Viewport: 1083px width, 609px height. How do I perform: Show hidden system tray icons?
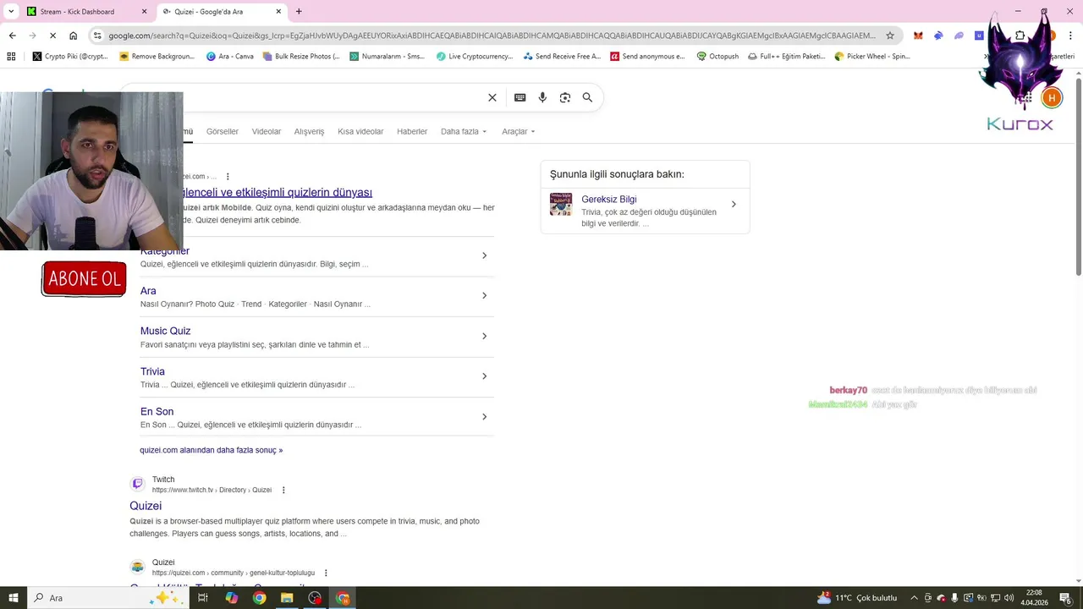tap(914, 597)
